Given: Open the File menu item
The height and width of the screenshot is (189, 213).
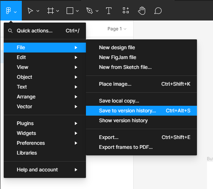Looking at the screenshot, I should 45,48.
